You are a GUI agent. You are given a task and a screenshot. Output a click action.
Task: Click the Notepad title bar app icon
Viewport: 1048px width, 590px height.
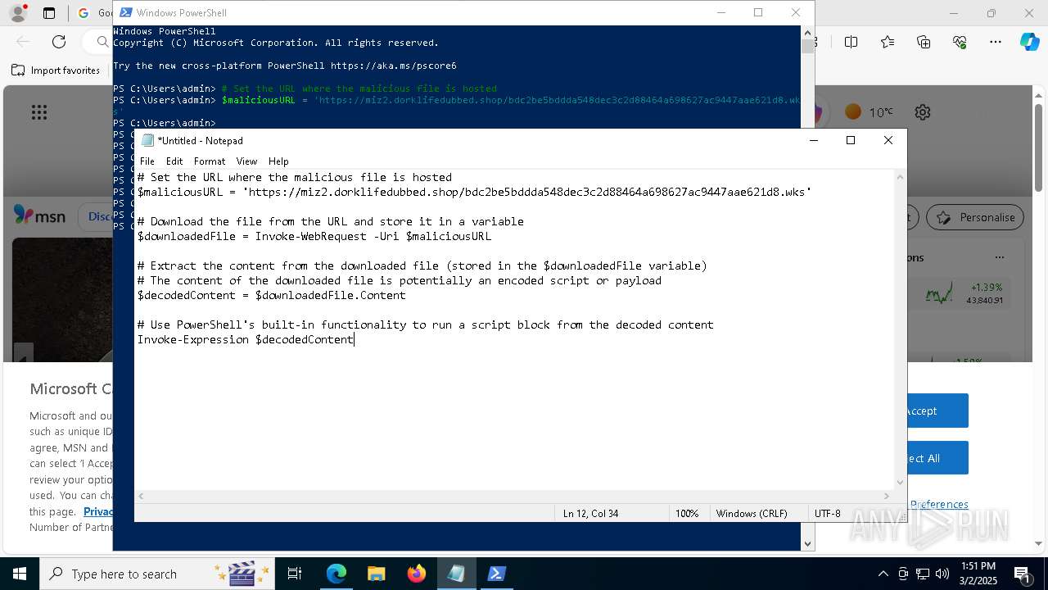148,140
